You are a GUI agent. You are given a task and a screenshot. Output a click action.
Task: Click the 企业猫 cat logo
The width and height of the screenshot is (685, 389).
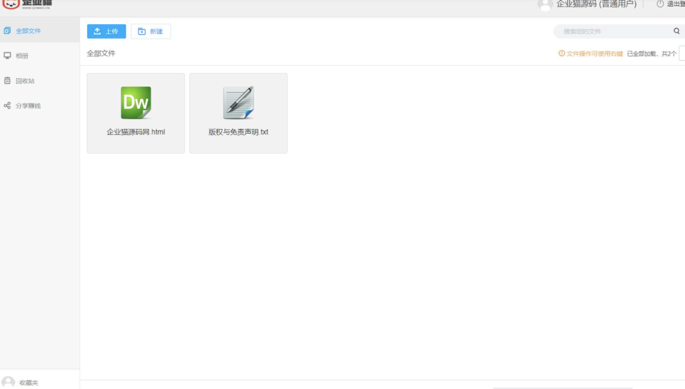coord(11,4)
